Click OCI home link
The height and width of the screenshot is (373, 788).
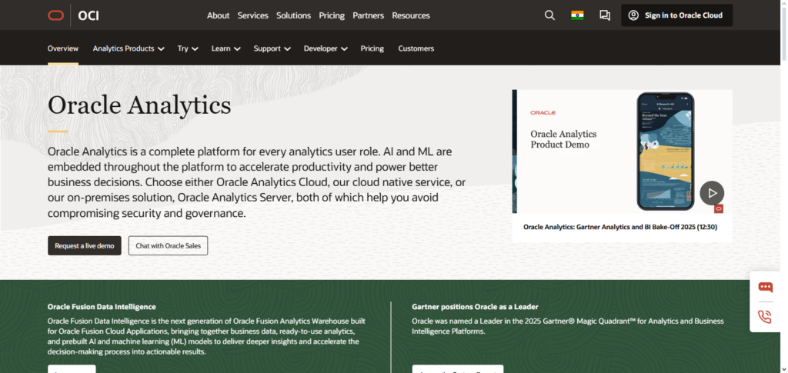[88, 15]
